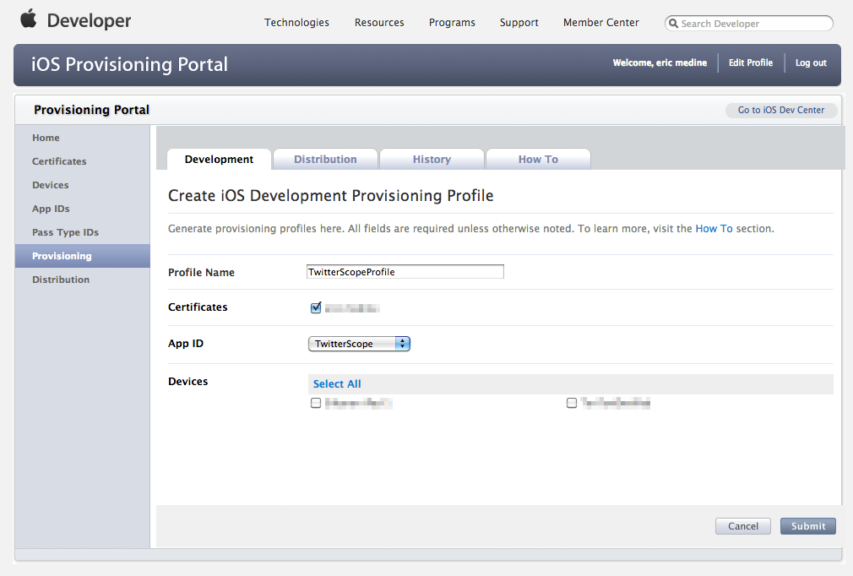The image size is (853, 576).
Task: Open the Support menu
Action: coord(519,22)
